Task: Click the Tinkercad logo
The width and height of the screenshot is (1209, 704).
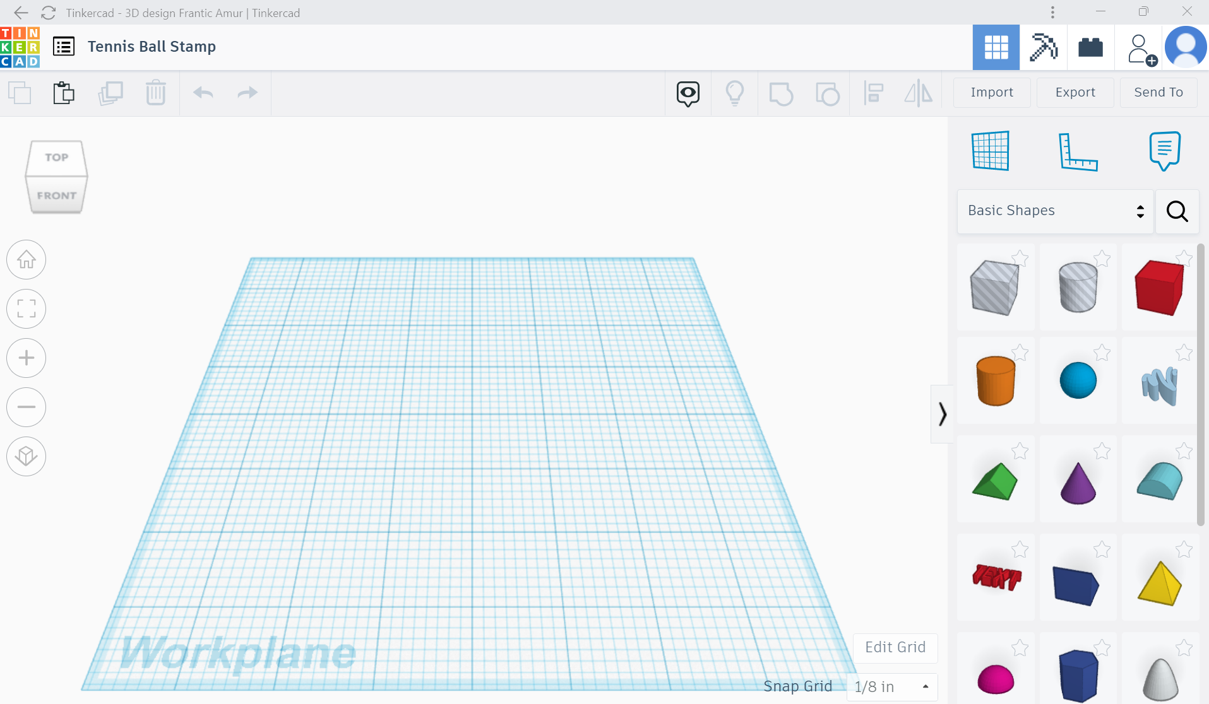Action: pyautogui.click(x=20, y=47)
